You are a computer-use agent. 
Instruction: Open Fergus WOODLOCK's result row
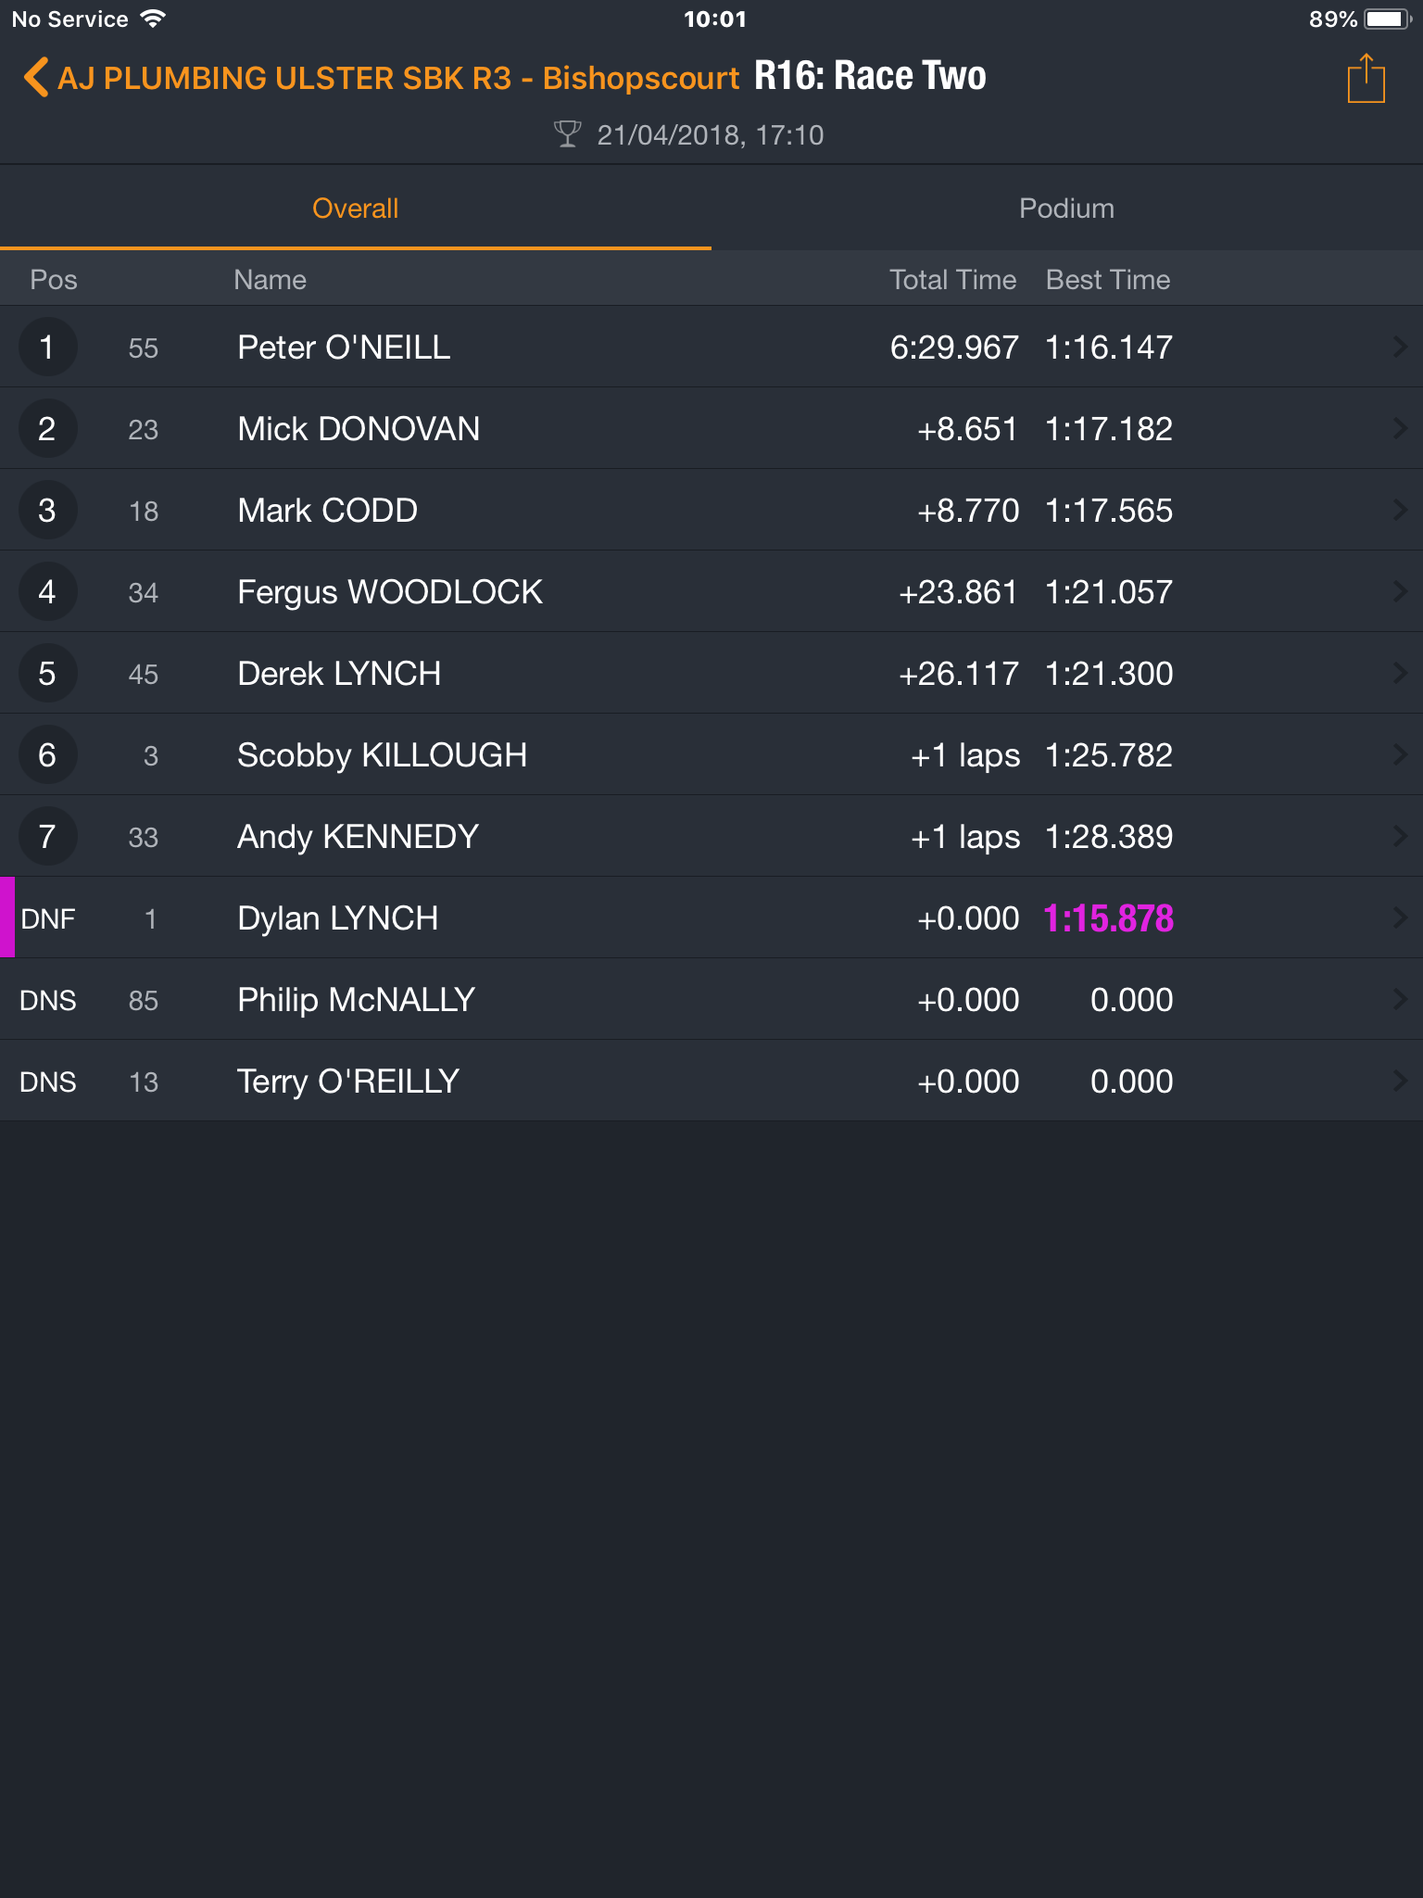click(711, 591)
